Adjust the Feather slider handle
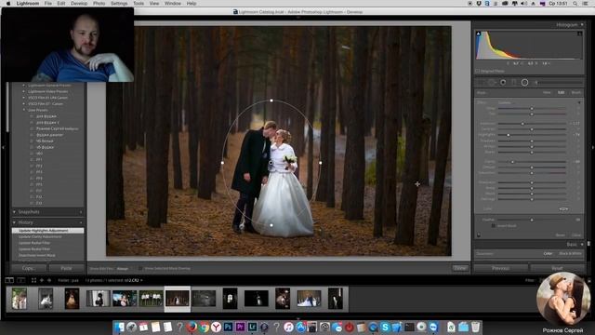This screenshot has width=595, height=335. 532,220
